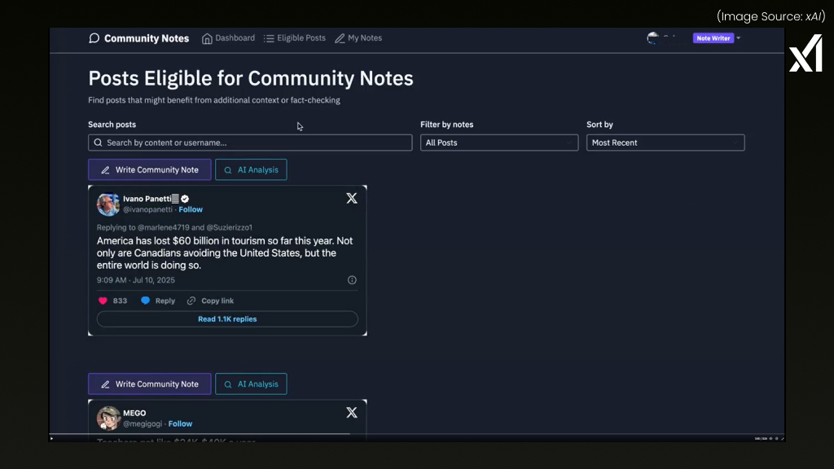Image resolution: width=834 pixels, height=469 pixels.
Task: Expand the account menu arrow
Action: pyautogui.click(x=738, y=38)
